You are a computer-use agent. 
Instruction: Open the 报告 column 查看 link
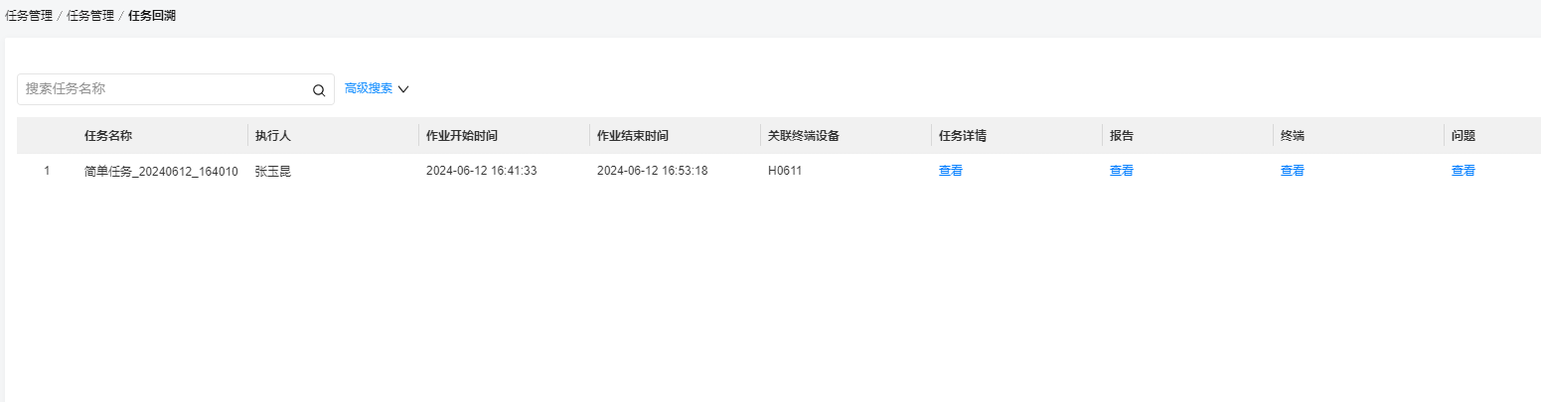click(1122, 171)
